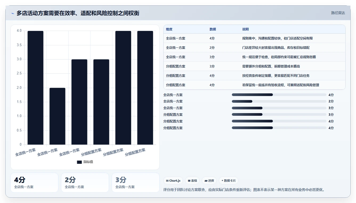Click the 表格 chip
356x203 pixels.
(192, 181)
